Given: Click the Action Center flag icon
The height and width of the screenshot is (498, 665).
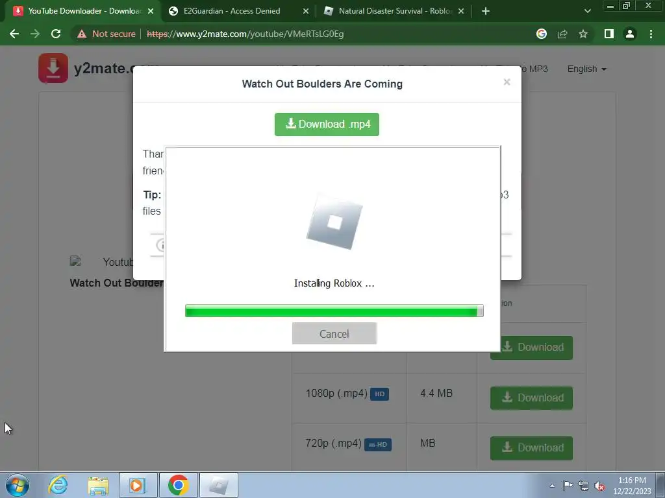Looking at the screenshot, I should click(568, 486).
